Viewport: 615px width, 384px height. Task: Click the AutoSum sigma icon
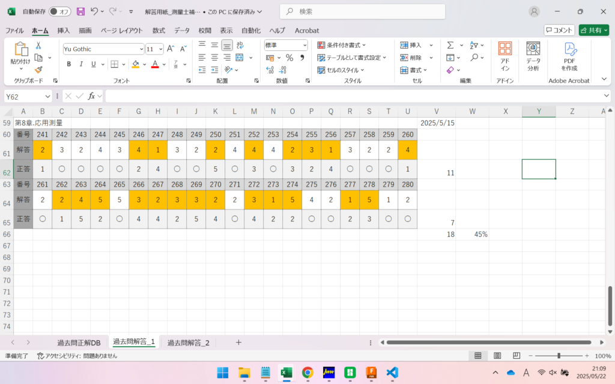click(x=450, y=45)
